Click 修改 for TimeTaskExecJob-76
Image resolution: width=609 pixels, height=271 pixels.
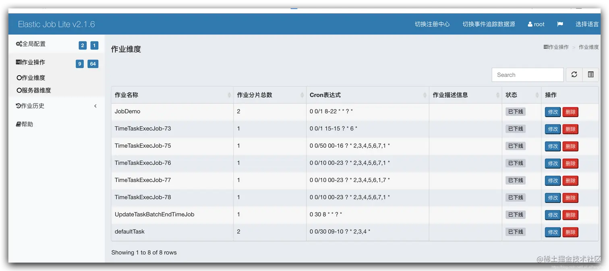553,163
